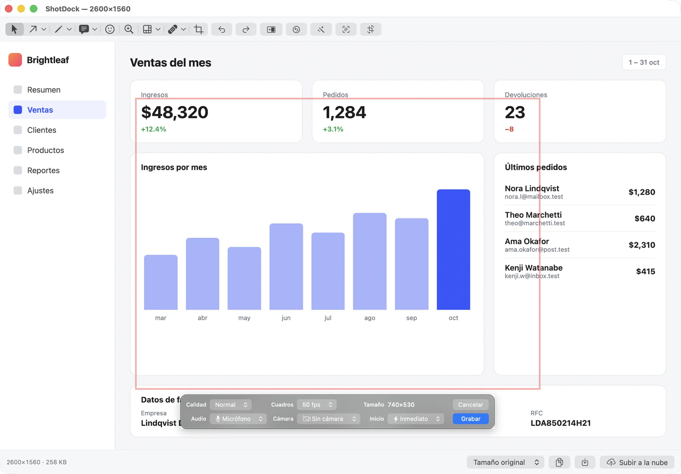Select the grid pixelate tool
681x474 pixels.
point(147,29)
